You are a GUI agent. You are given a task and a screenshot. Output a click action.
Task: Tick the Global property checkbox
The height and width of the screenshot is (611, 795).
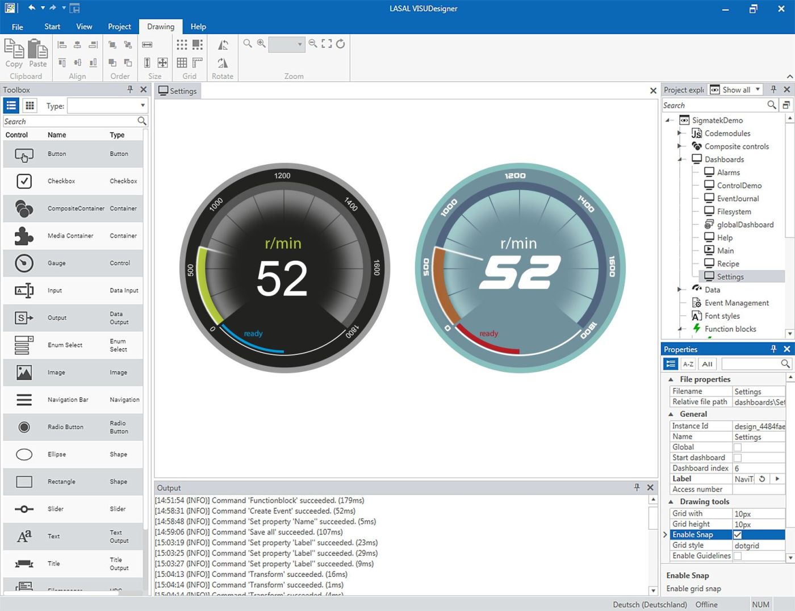click(738, 447)
